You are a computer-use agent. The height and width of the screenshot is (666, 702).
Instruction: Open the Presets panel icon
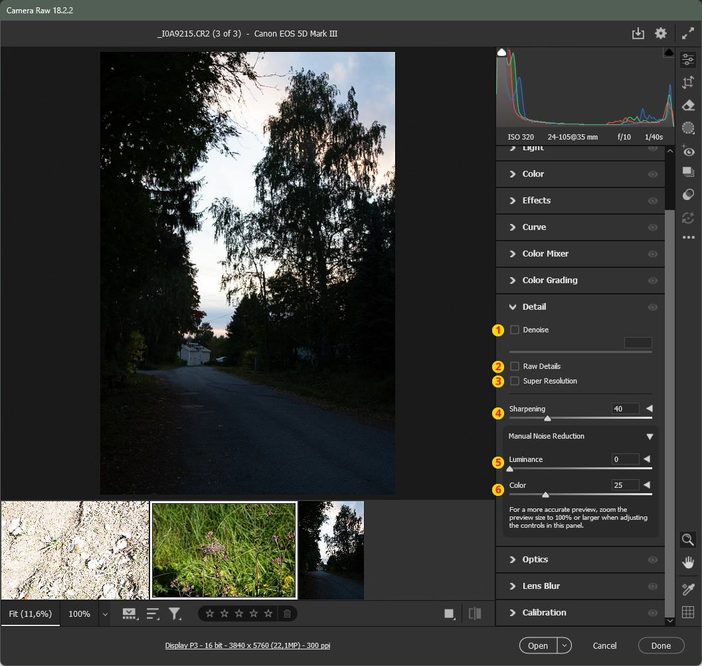[688, 195]
